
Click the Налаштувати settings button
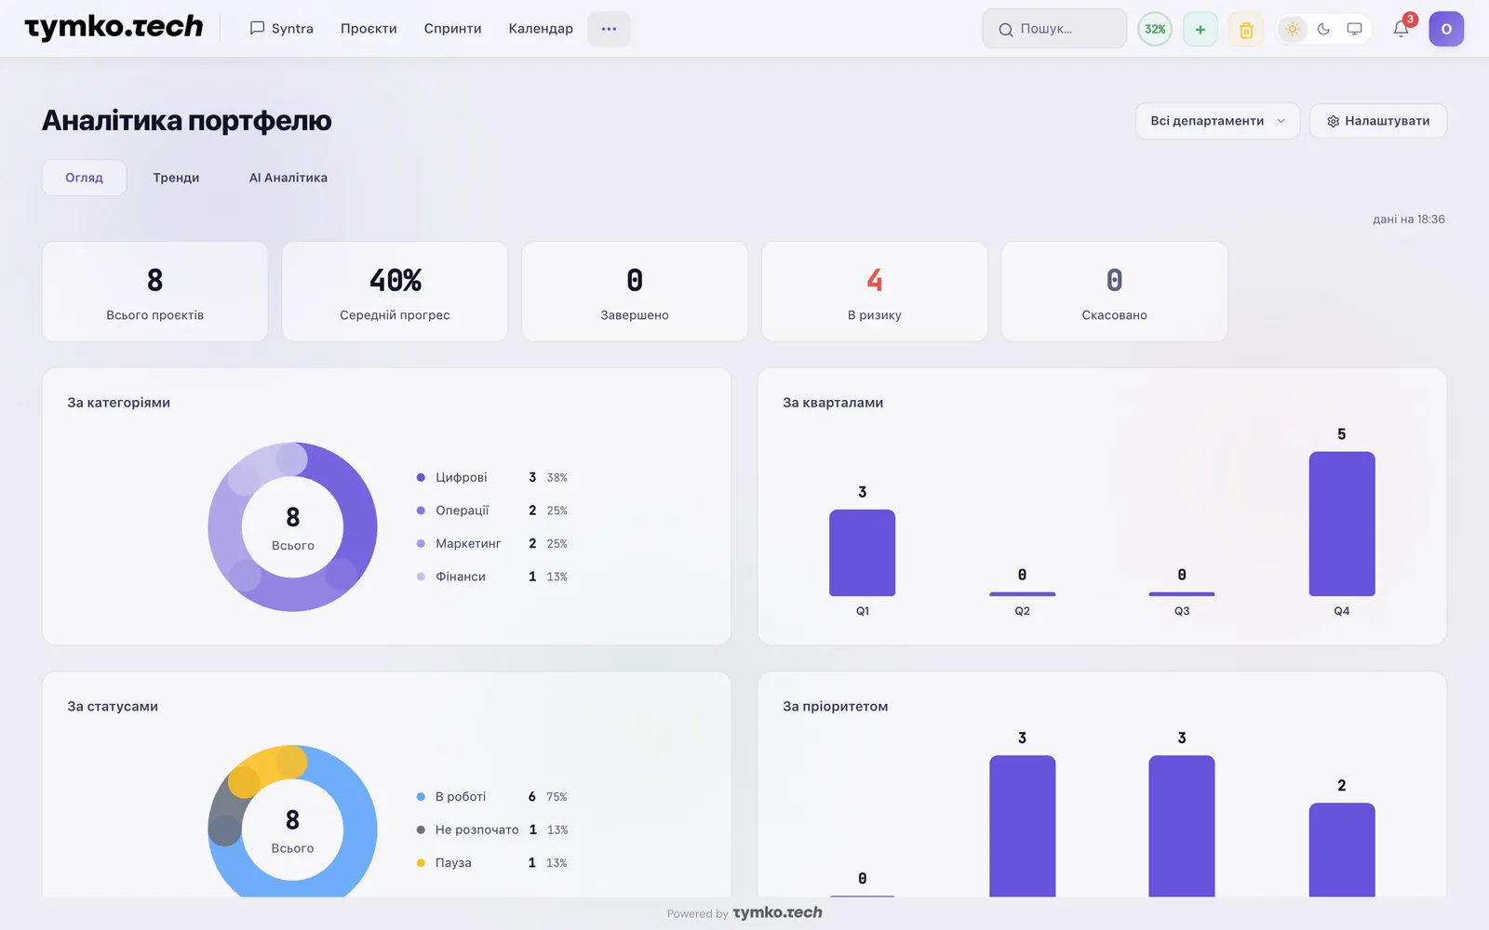[x=1378, y=121]
